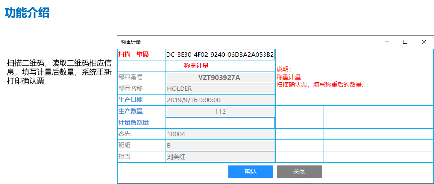The image size is (434, 184).
Task: Click the blue 计量后数量 label
Action: [x=133, y=122]
